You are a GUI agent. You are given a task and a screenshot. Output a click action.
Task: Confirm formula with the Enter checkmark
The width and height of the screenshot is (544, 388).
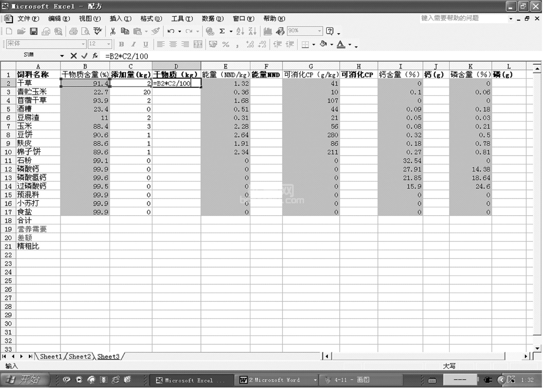pyautogui.click(x=84, y=56)
